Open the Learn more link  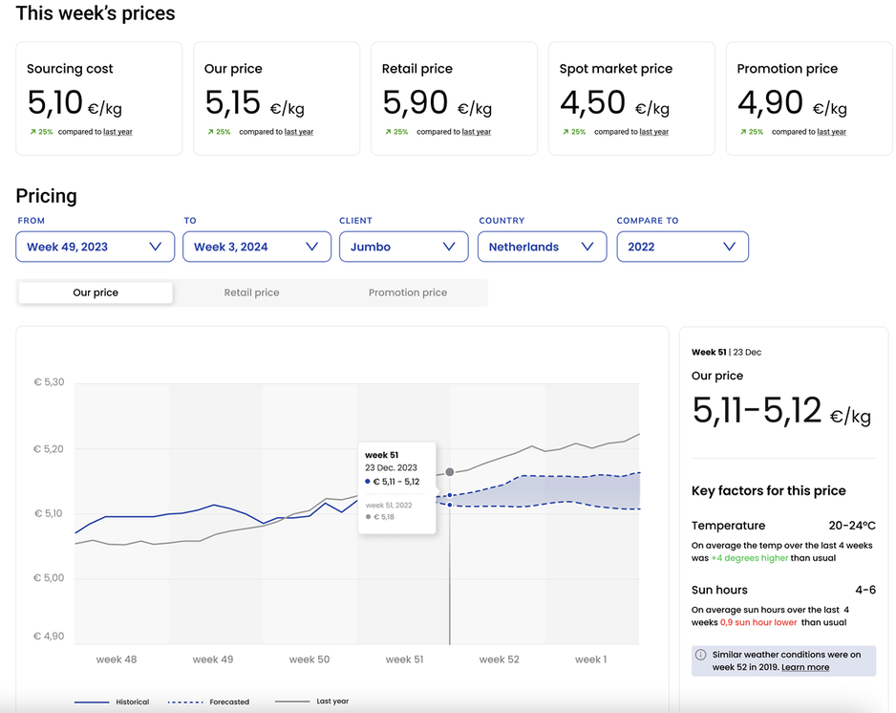tap(805, 667)
